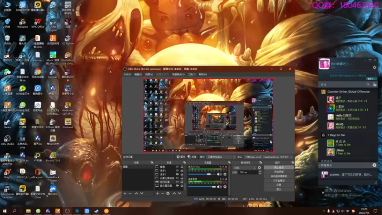Remove the selected source with minus icon
Screen dimensions: 382x215
(x=162, y=193)
